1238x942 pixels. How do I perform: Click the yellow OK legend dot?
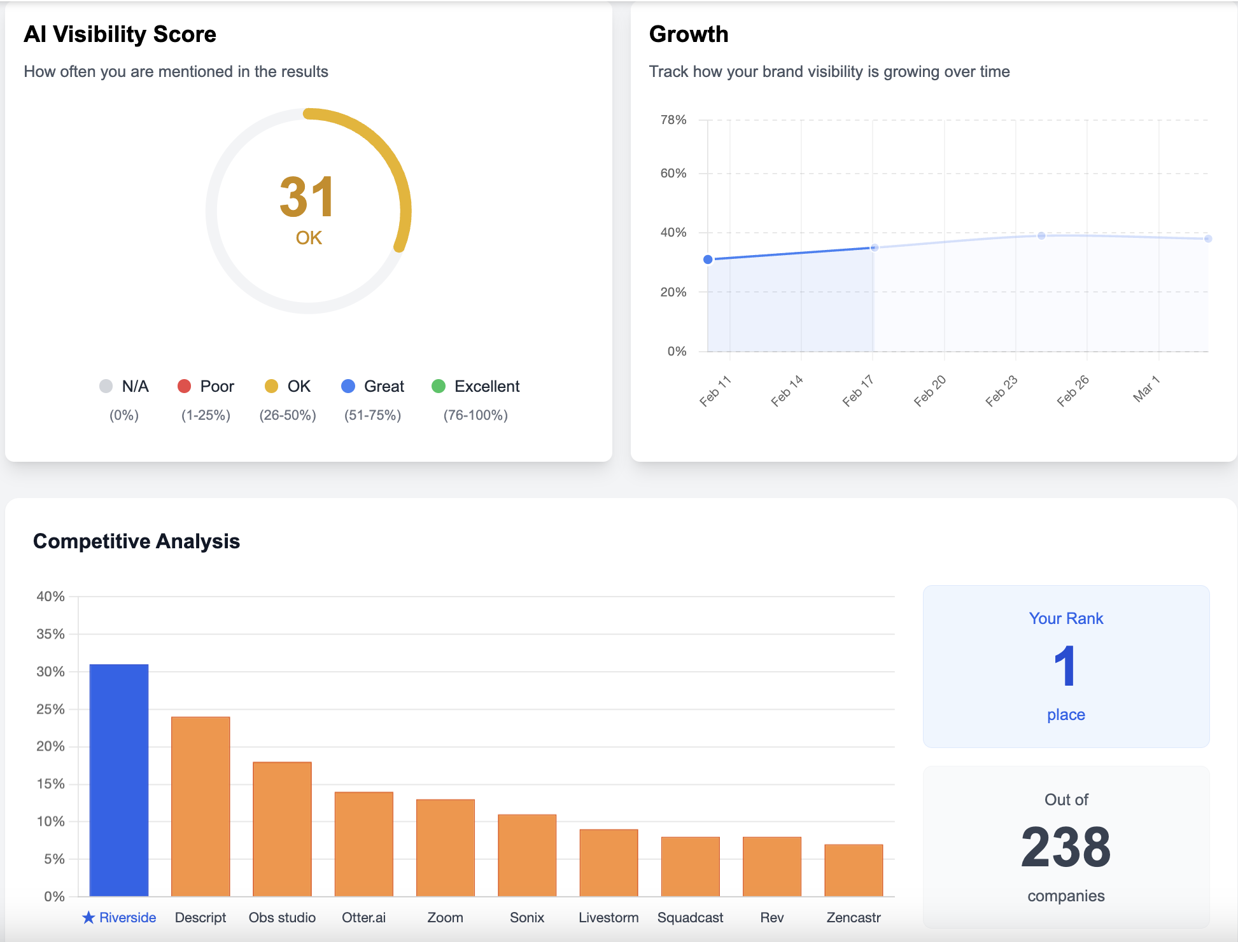(271, 386)
